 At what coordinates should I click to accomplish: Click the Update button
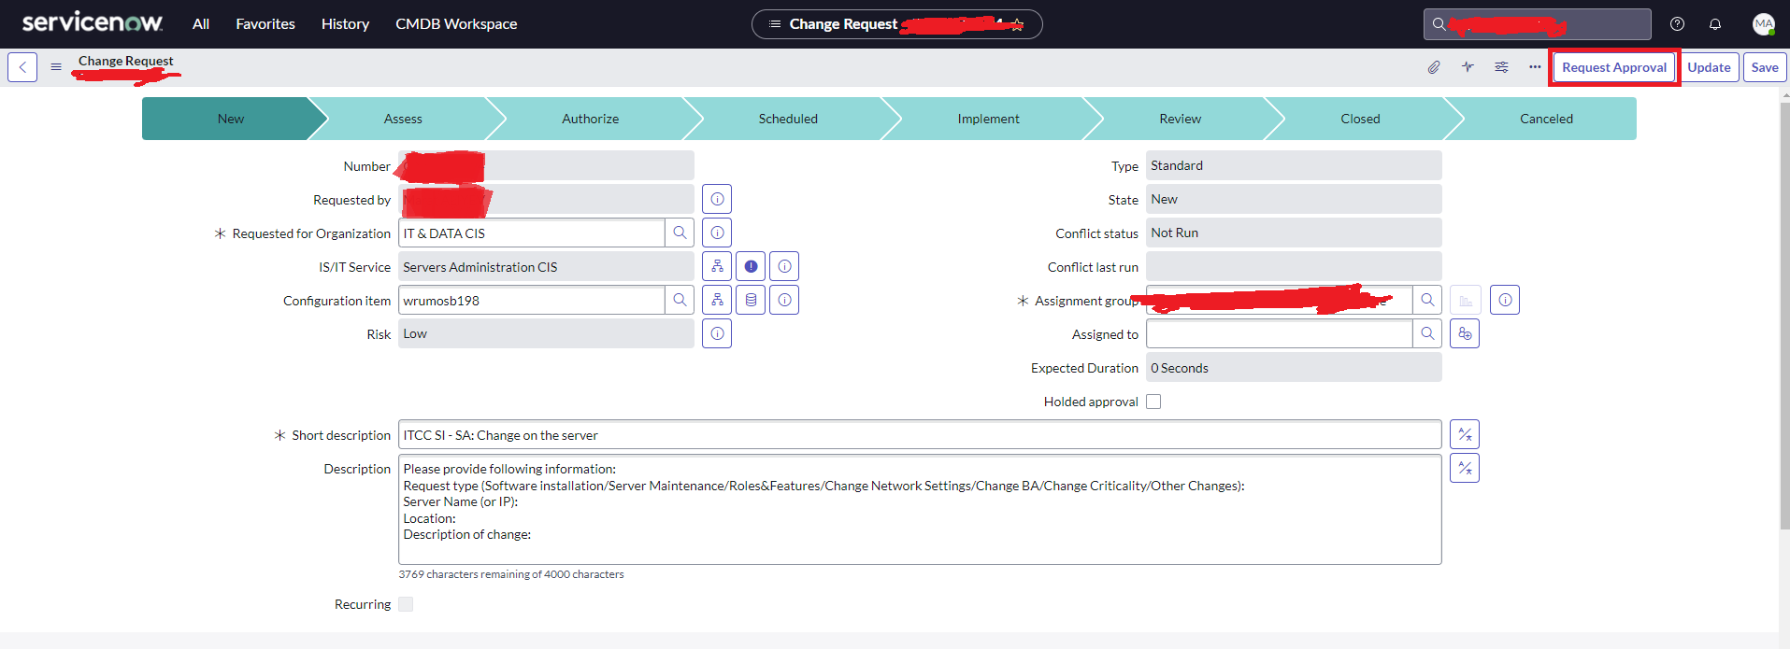(x=1709, y=67)
